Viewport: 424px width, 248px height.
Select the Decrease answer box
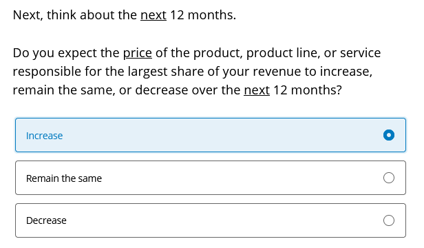point(211,220)
